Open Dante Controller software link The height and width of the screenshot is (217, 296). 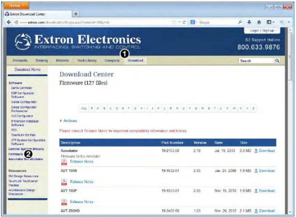tap(22, 88)
